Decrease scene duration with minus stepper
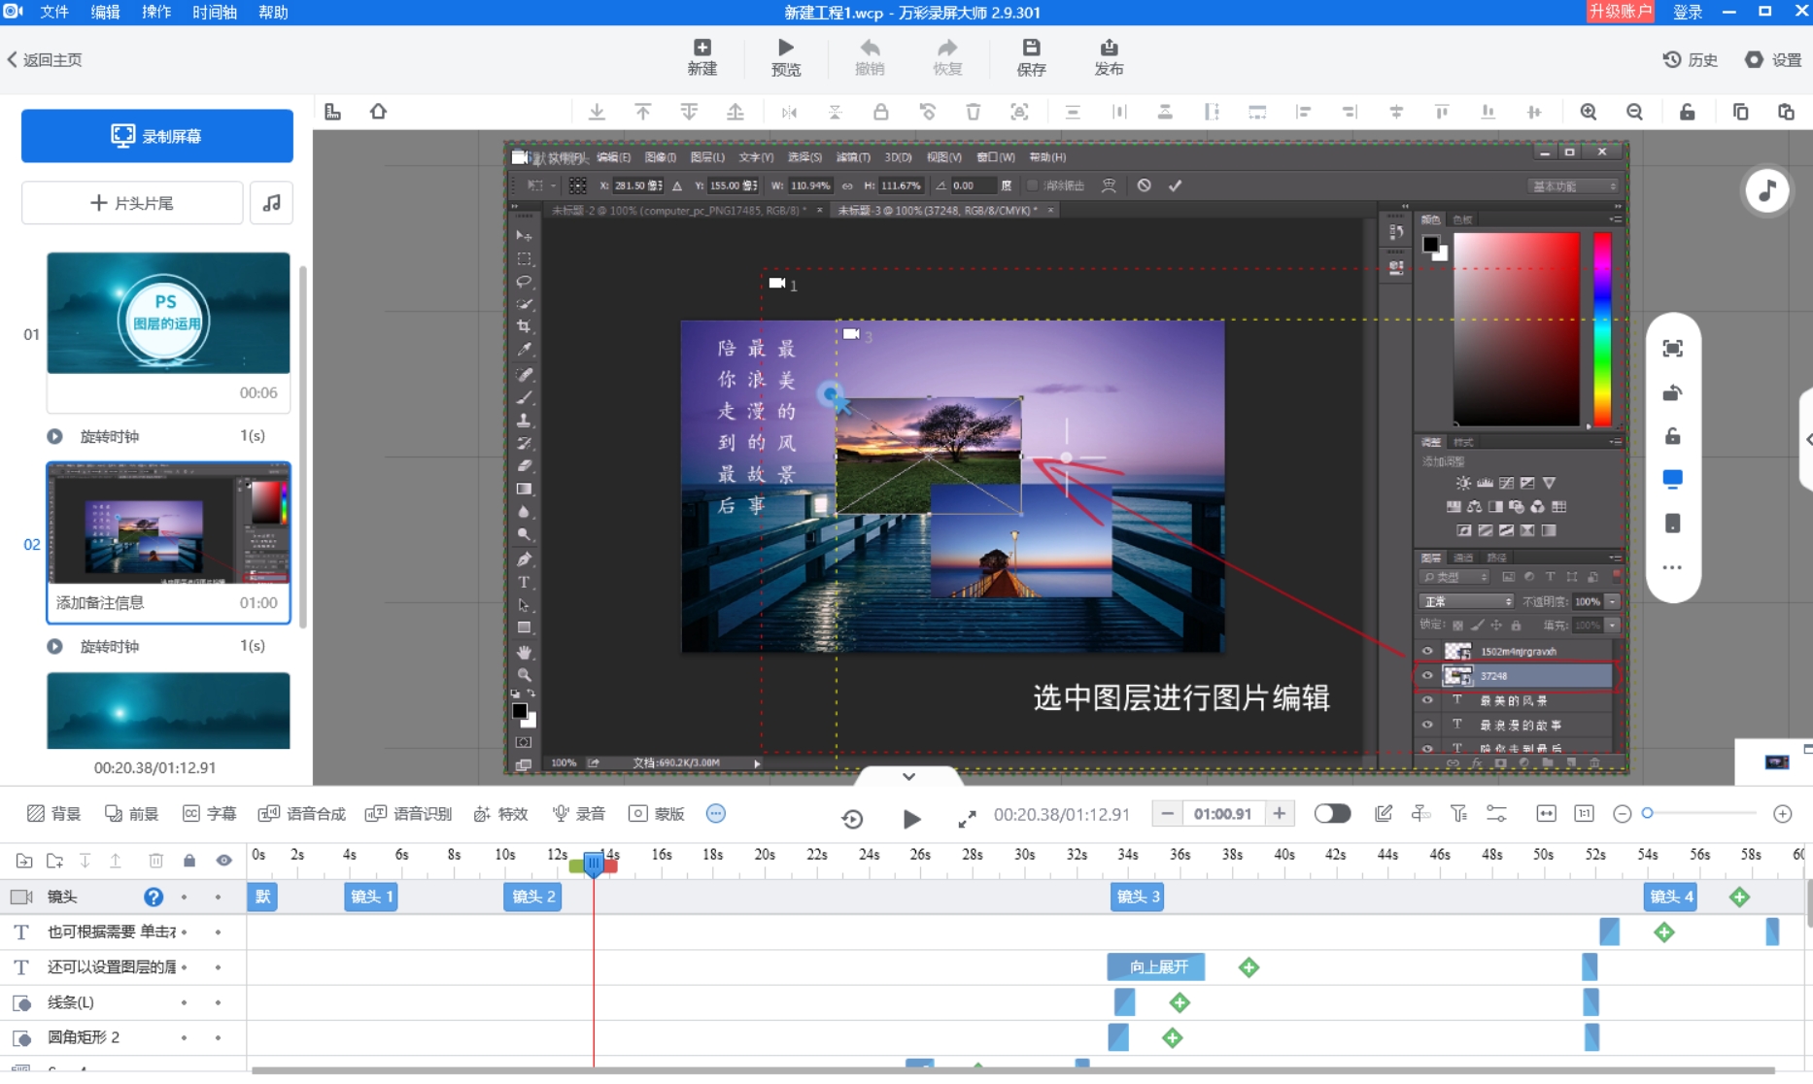1813x1084 pixels. tap(1168, 814)
